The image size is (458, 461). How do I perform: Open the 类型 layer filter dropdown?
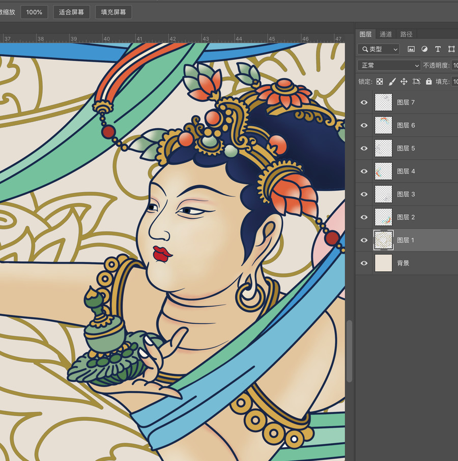[x=379, y=49]
